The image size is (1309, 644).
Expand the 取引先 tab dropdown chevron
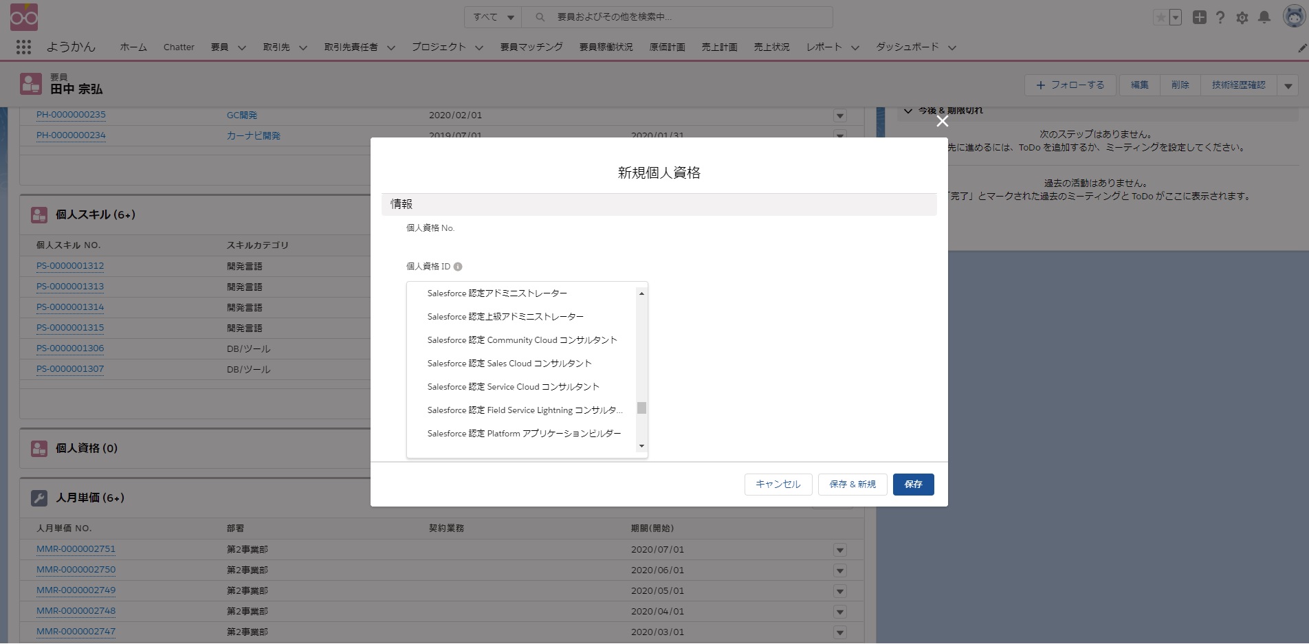(303, 47)
